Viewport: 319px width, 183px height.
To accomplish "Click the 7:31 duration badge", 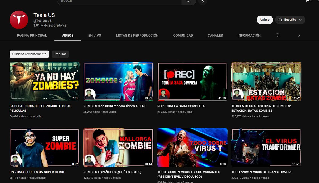I will point(75,98).
